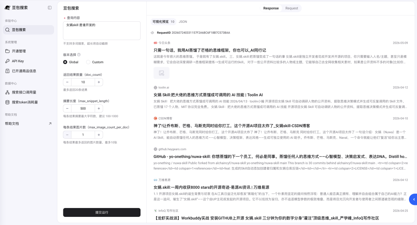Click InfoQ 写作社区 source icon
Viewport: 417px width, 225px height.
(x=155, y=211)
